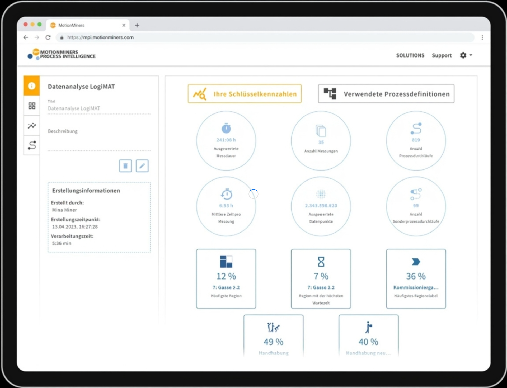The image size is (507, 388).
Task: Open the Handhabung neu 40 % card
Action: 368,336
